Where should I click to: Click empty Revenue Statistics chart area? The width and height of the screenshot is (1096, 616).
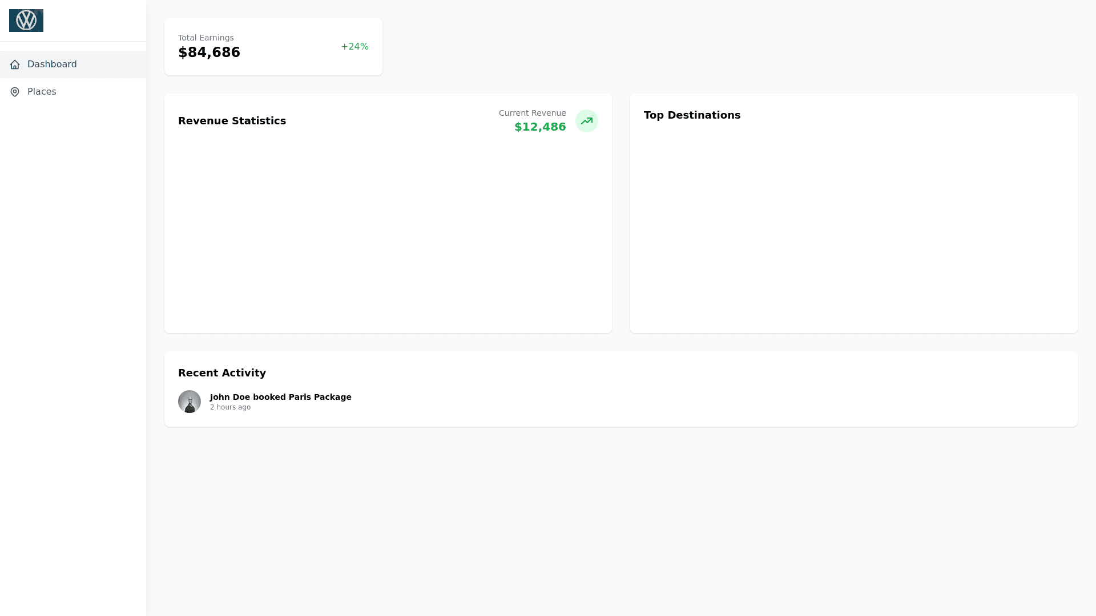click(x=388, y=234)
